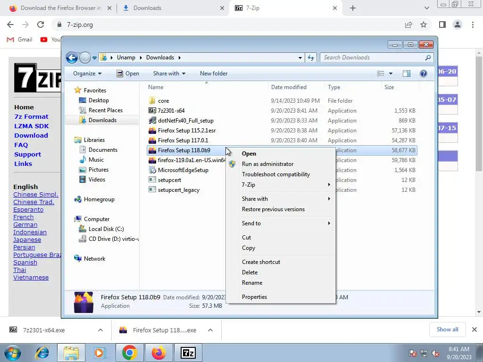The width and height of the screenshot is (483, 362).
Task: Open the Chrome three-dot menu
Action: click(x=473, y=25)
